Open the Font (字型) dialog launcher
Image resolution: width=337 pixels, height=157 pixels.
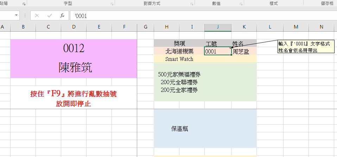112,4
